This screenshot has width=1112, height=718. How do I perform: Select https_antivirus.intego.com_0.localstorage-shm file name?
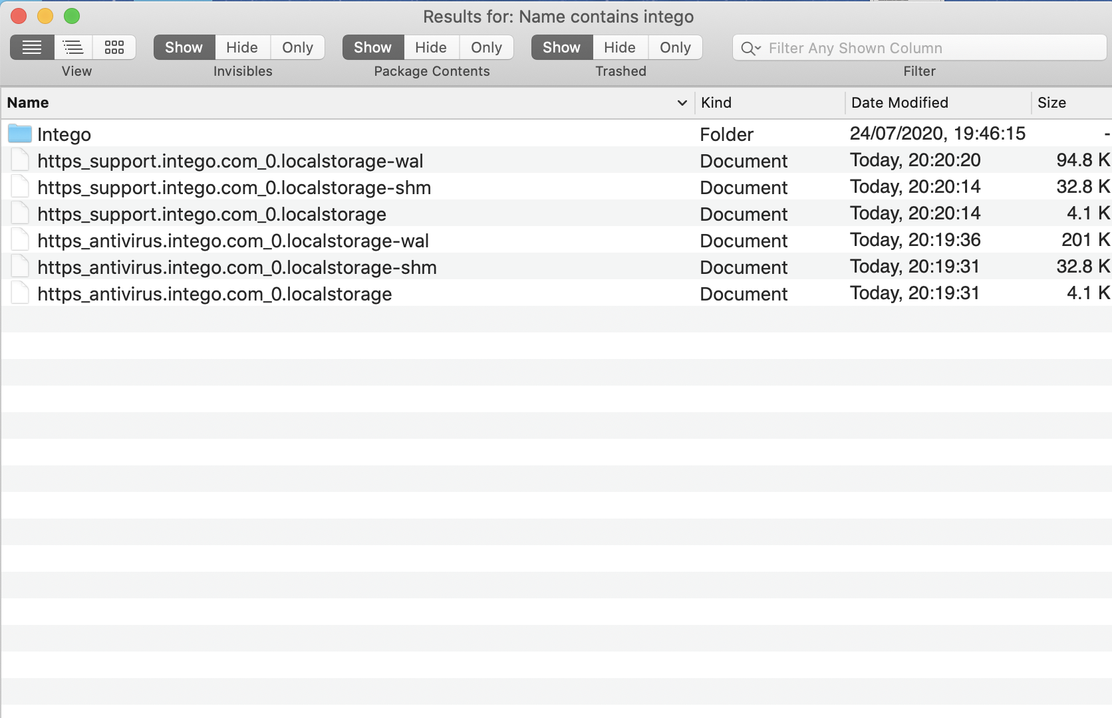pyautogui.click(x=237, y=267)
